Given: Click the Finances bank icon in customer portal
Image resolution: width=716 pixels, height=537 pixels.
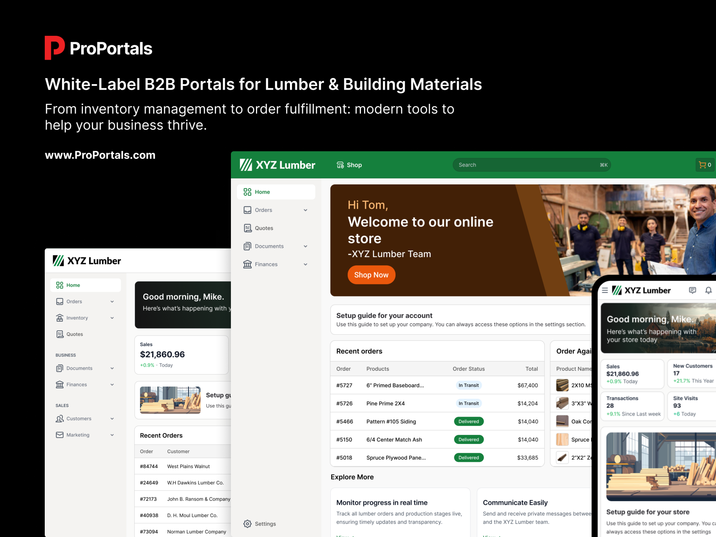Looking at the screenshot, I should pos(247,264).
